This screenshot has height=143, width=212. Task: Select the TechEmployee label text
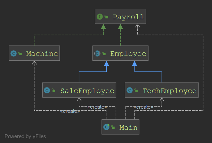point(170,91)
